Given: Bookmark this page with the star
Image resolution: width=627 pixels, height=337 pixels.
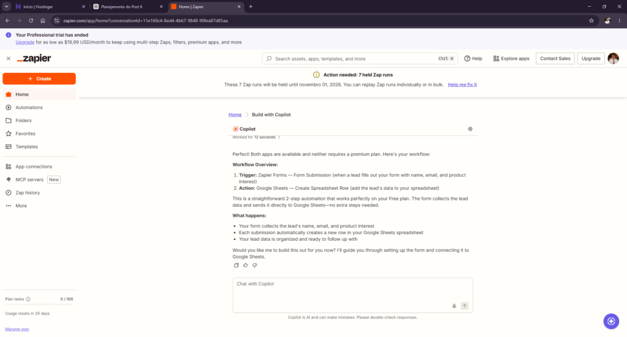Looking at the screenshot, I should (x=591, y=21).
